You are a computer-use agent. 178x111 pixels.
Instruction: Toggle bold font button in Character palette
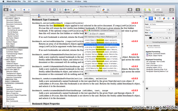click(170, 30)
